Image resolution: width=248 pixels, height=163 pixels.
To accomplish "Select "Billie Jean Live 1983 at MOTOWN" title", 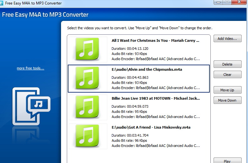I will coord(156,98).
